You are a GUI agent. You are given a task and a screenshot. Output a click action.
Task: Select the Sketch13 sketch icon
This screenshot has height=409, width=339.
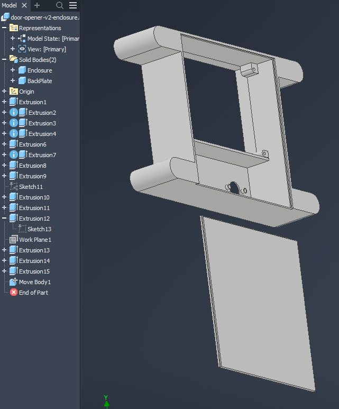22,229
